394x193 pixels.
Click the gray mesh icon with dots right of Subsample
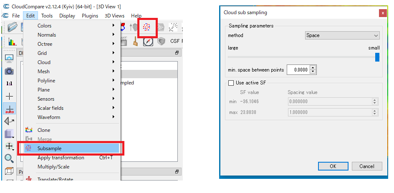pyautogui.click(x=161, y=27)
